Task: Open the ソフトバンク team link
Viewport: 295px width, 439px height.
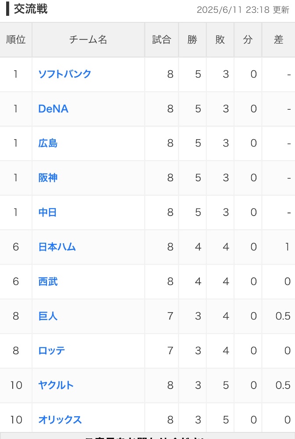Action: tap(65, 74)
